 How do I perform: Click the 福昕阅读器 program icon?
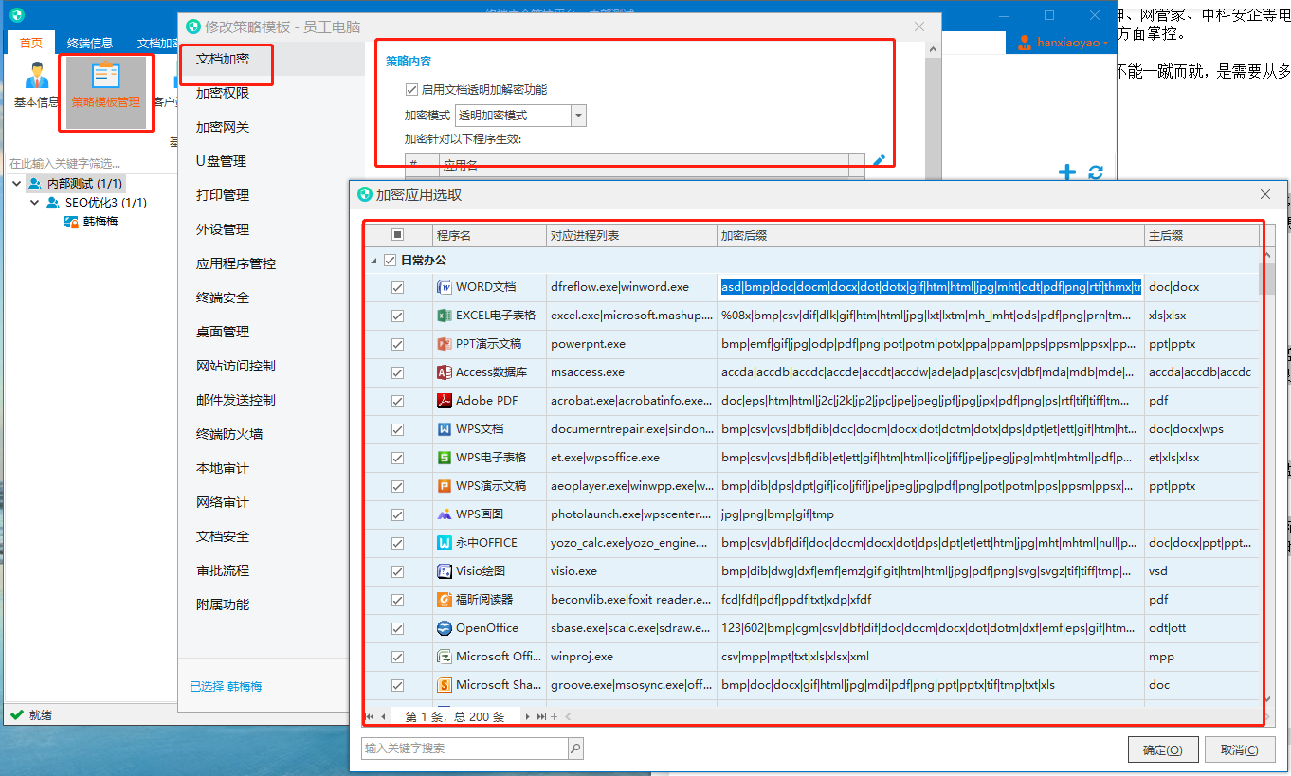tap(444, 600)
